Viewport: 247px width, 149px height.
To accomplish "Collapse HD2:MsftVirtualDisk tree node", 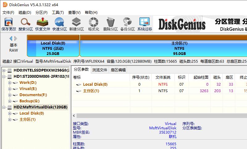I will (x=4, y=107).
